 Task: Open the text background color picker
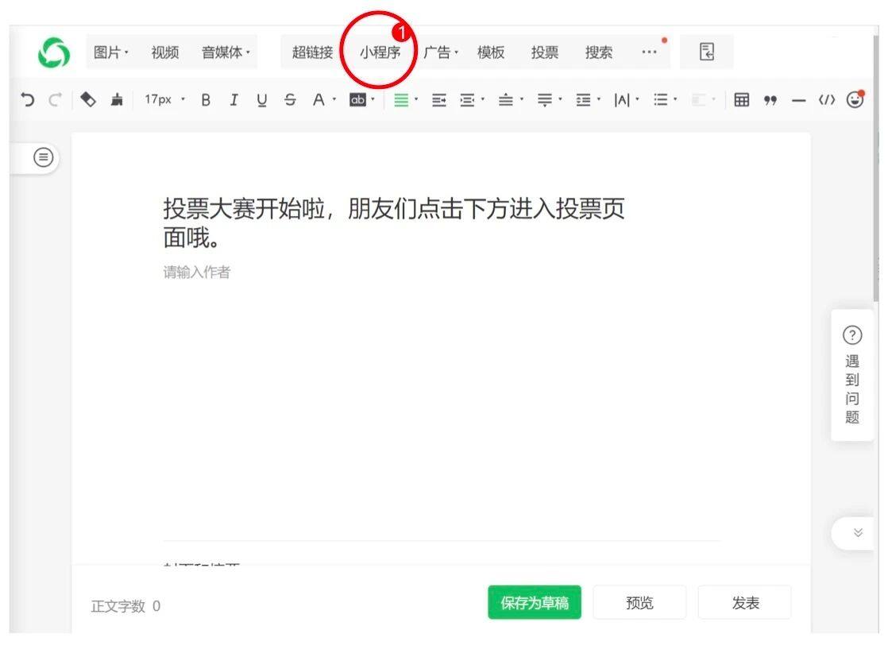(x=361, y=100)
